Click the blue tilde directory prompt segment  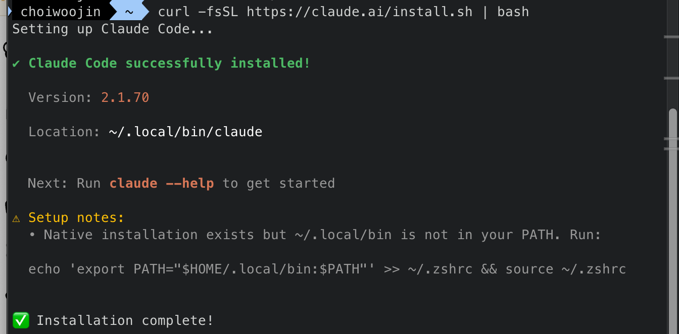[128, 12]
